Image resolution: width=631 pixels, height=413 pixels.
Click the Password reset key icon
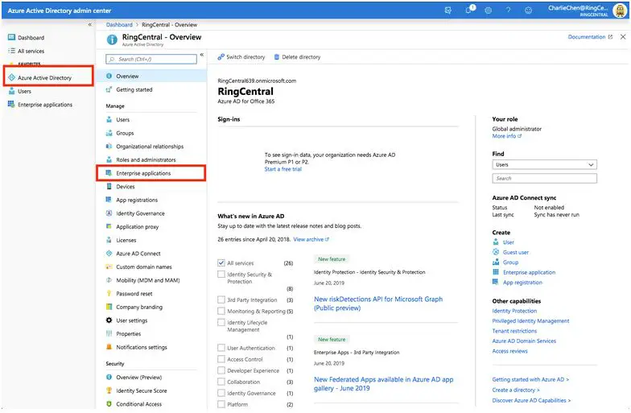[109, 294]
